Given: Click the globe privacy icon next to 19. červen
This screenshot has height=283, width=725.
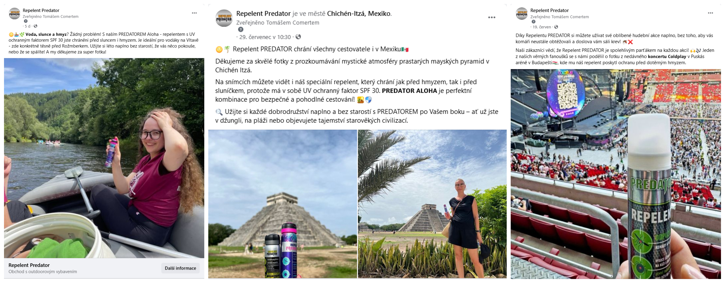Looking at the screenshot, I should click(x=556, y=27).
